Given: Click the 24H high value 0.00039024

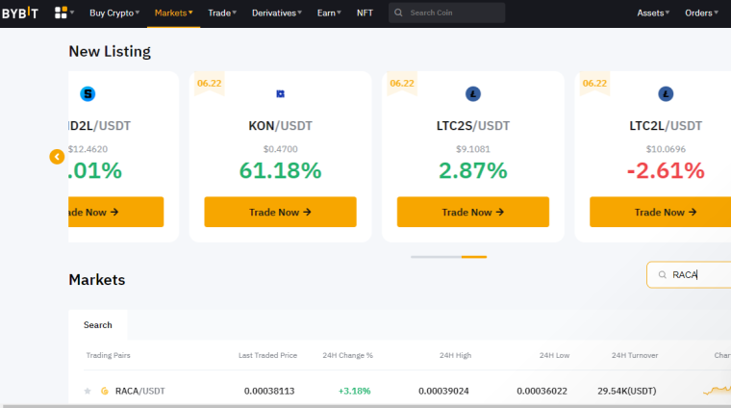Looking at the screenshot, I should pos(443,391).
